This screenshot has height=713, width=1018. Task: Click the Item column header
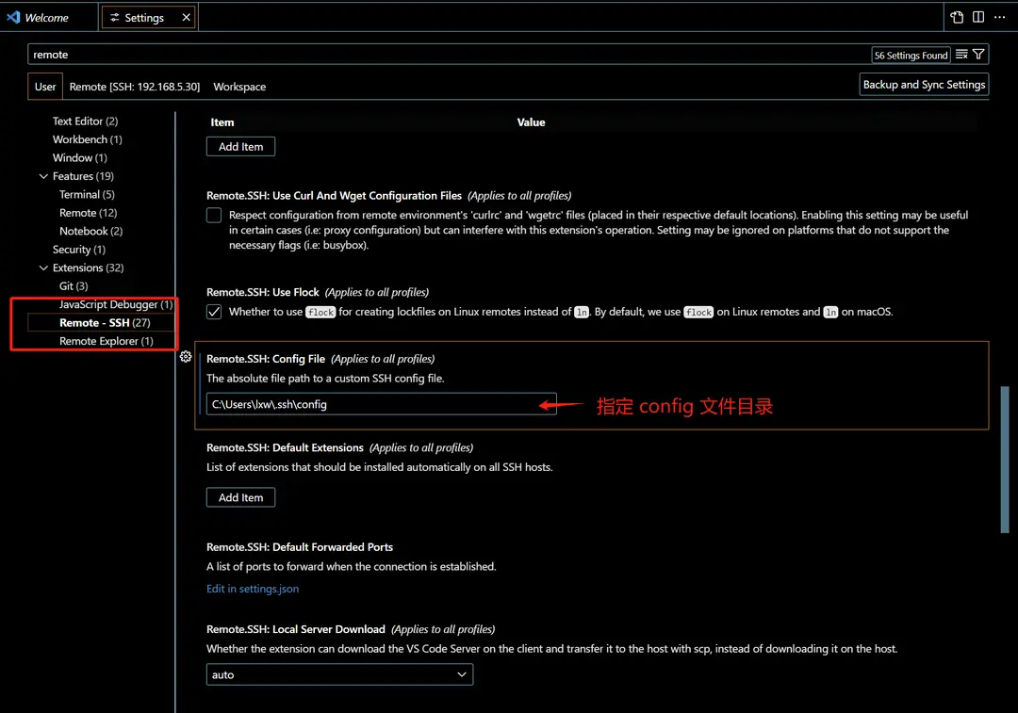222,122
